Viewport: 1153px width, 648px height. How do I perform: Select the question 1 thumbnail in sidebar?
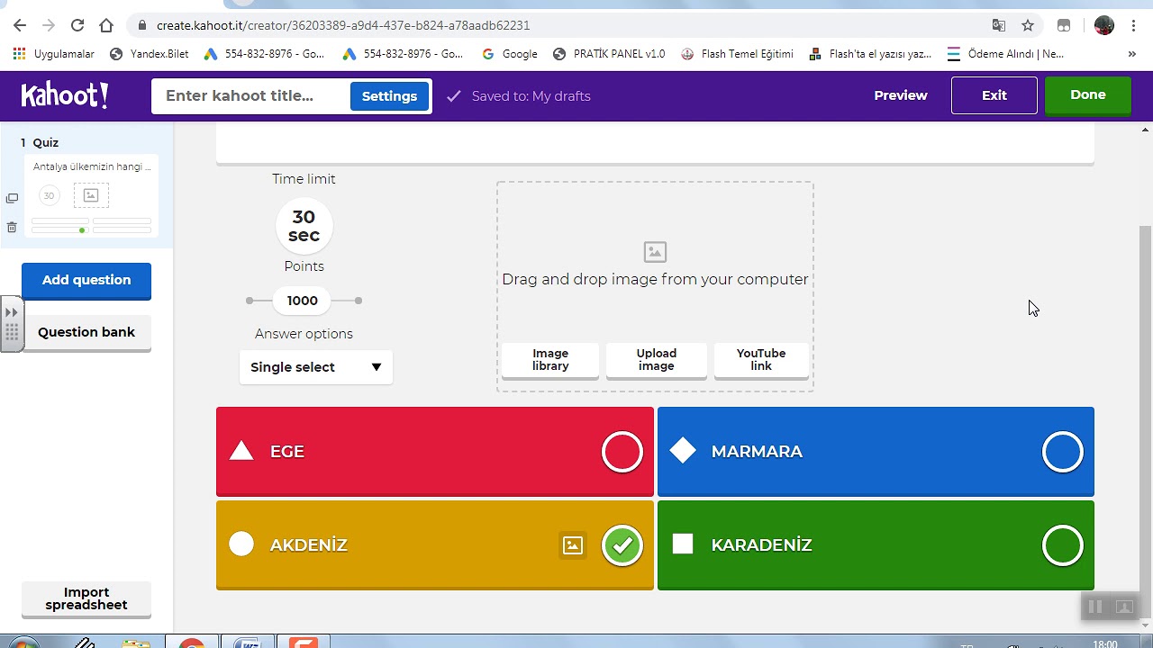click(91, 197)
